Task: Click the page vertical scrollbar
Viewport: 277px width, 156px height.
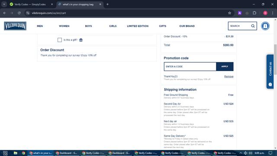Action: (x=275, y=59)
